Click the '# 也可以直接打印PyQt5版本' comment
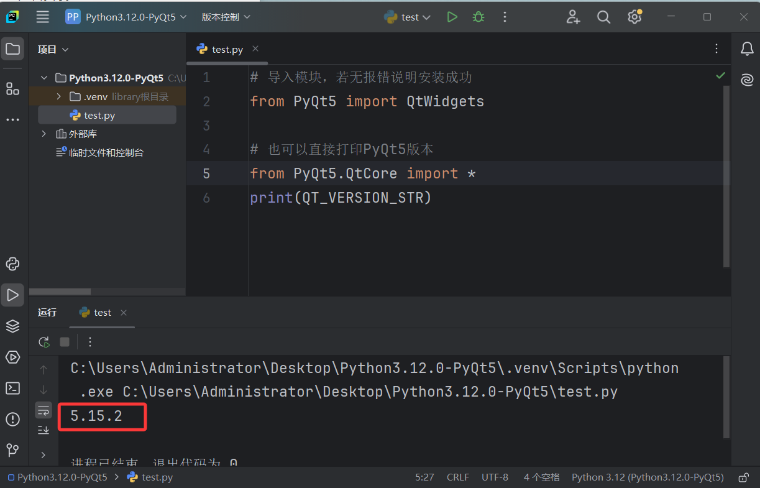This screenshot has width=760, height=488. [342, 149]
